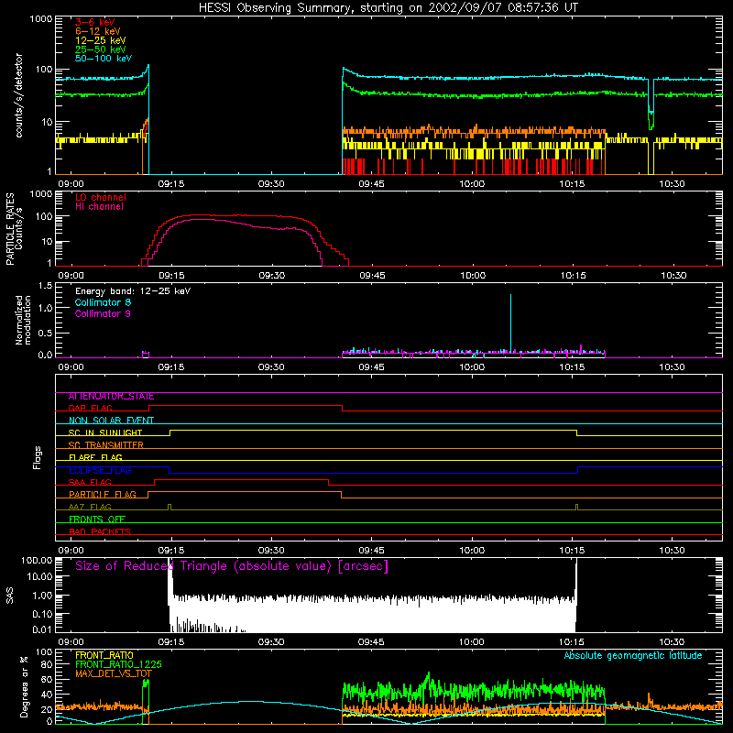Select the orange 'MAX_DET_VS_TOT' legend label

coord(113,673)
